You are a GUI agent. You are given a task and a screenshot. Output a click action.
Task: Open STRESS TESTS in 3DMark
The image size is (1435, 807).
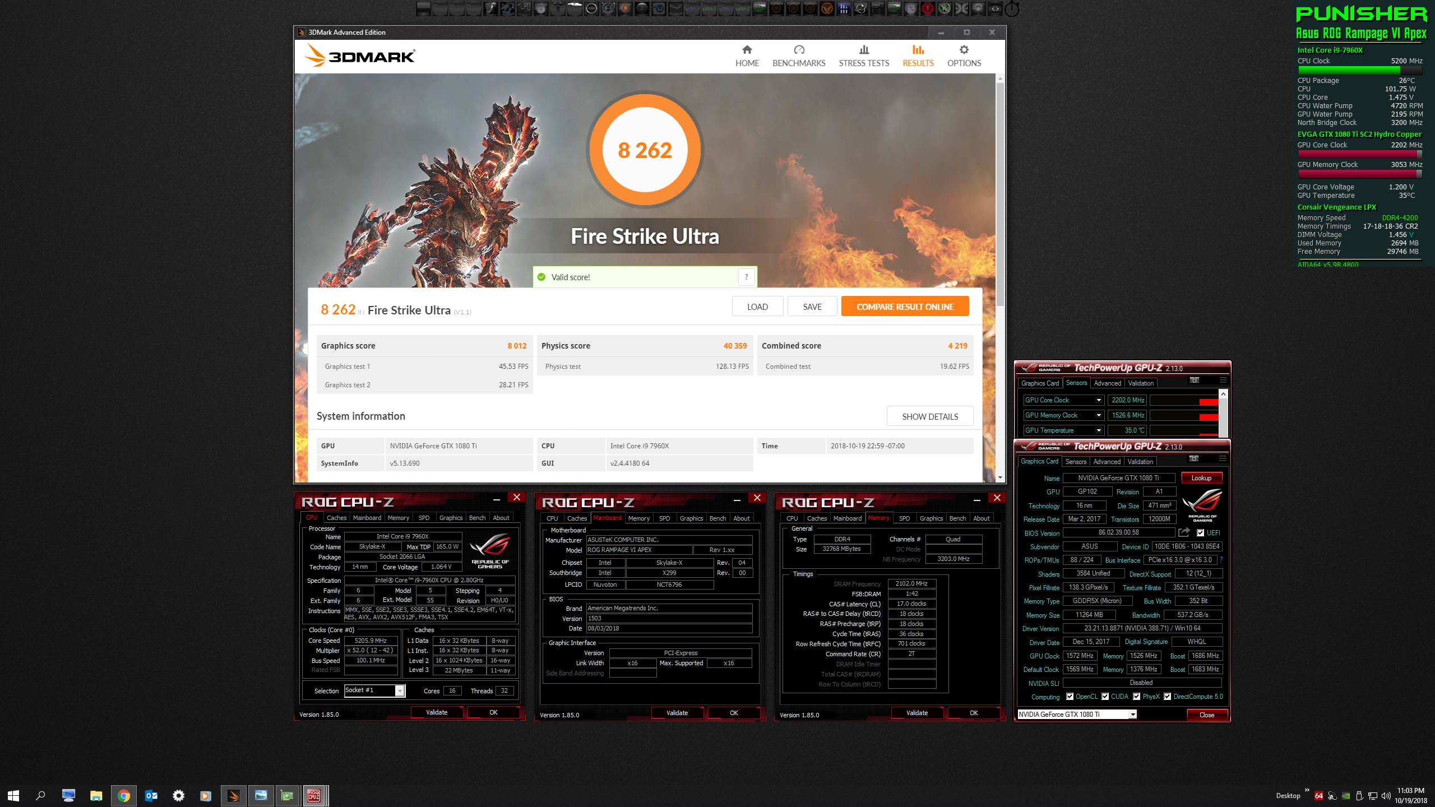(x=864, y=56)
